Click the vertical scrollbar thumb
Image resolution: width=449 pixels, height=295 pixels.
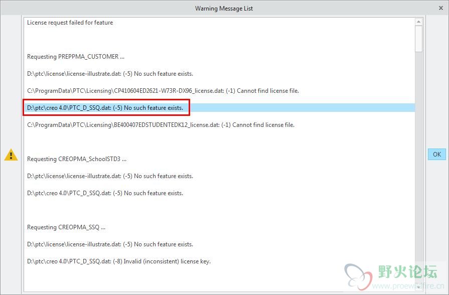(x=418, y=39)
